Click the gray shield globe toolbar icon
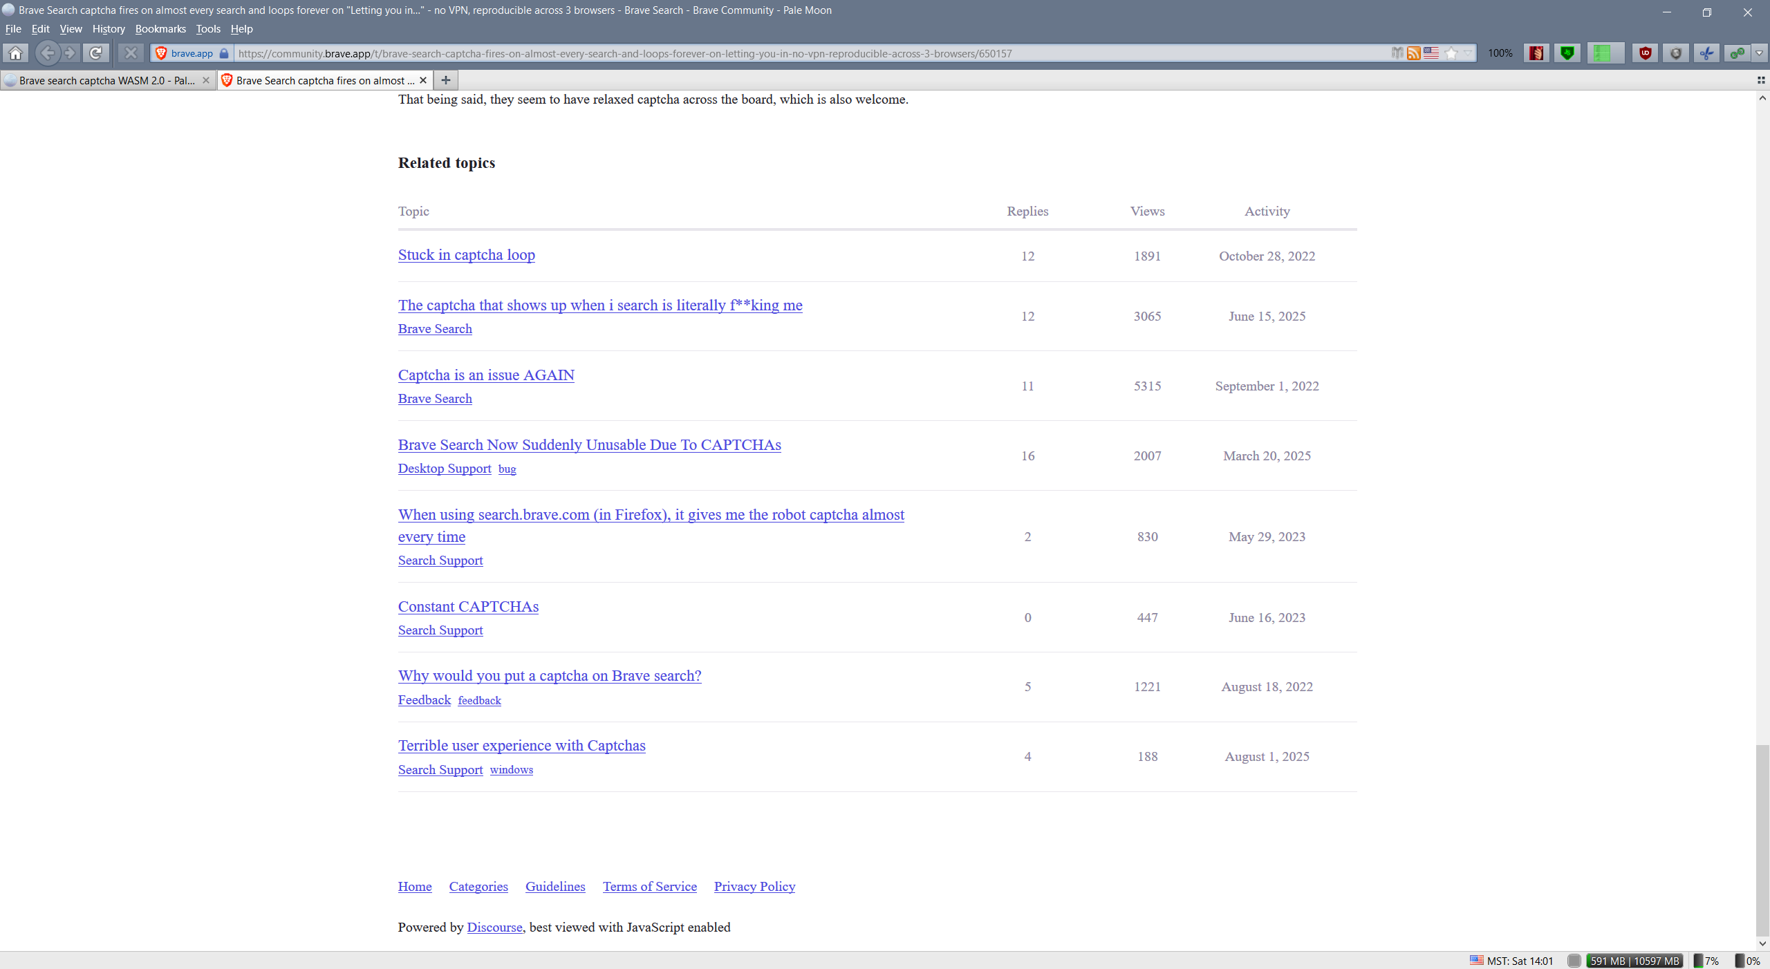Viewport: 1770px width, 969px height. point(1676,53)
